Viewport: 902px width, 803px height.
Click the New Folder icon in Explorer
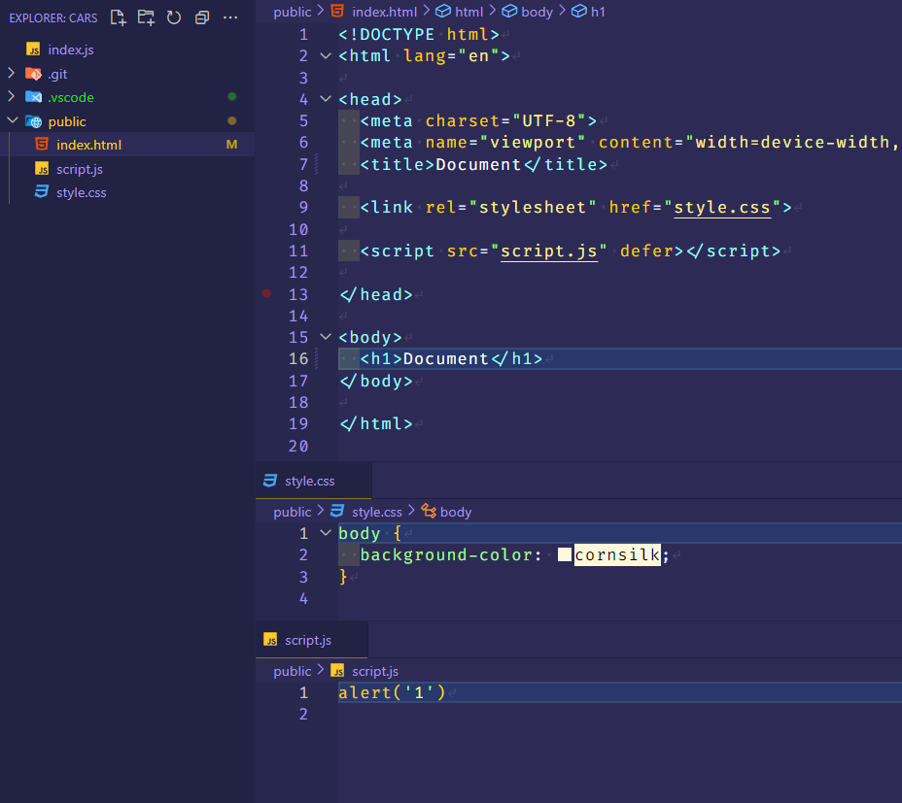[x=146, y=17]
